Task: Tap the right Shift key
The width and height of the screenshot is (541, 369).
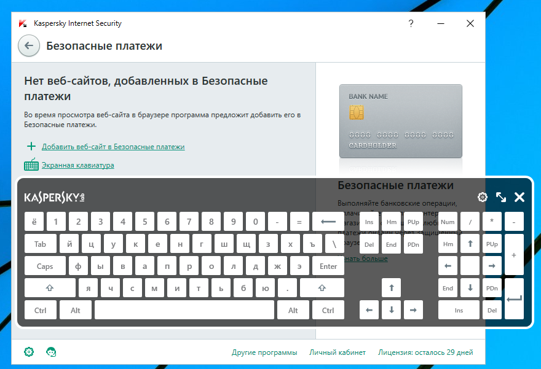Action: (x=322, y=288)
